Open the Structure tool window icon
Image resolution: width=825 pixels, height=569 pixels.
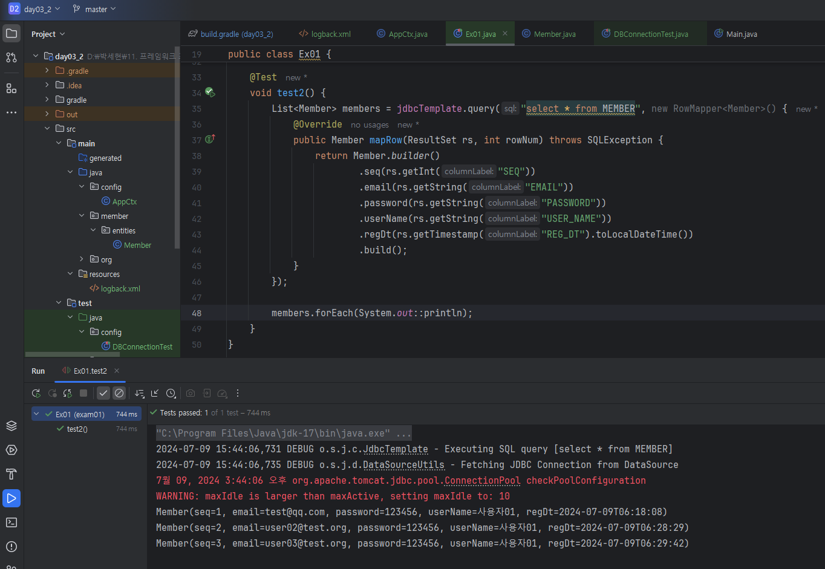(x=11, y=89)
